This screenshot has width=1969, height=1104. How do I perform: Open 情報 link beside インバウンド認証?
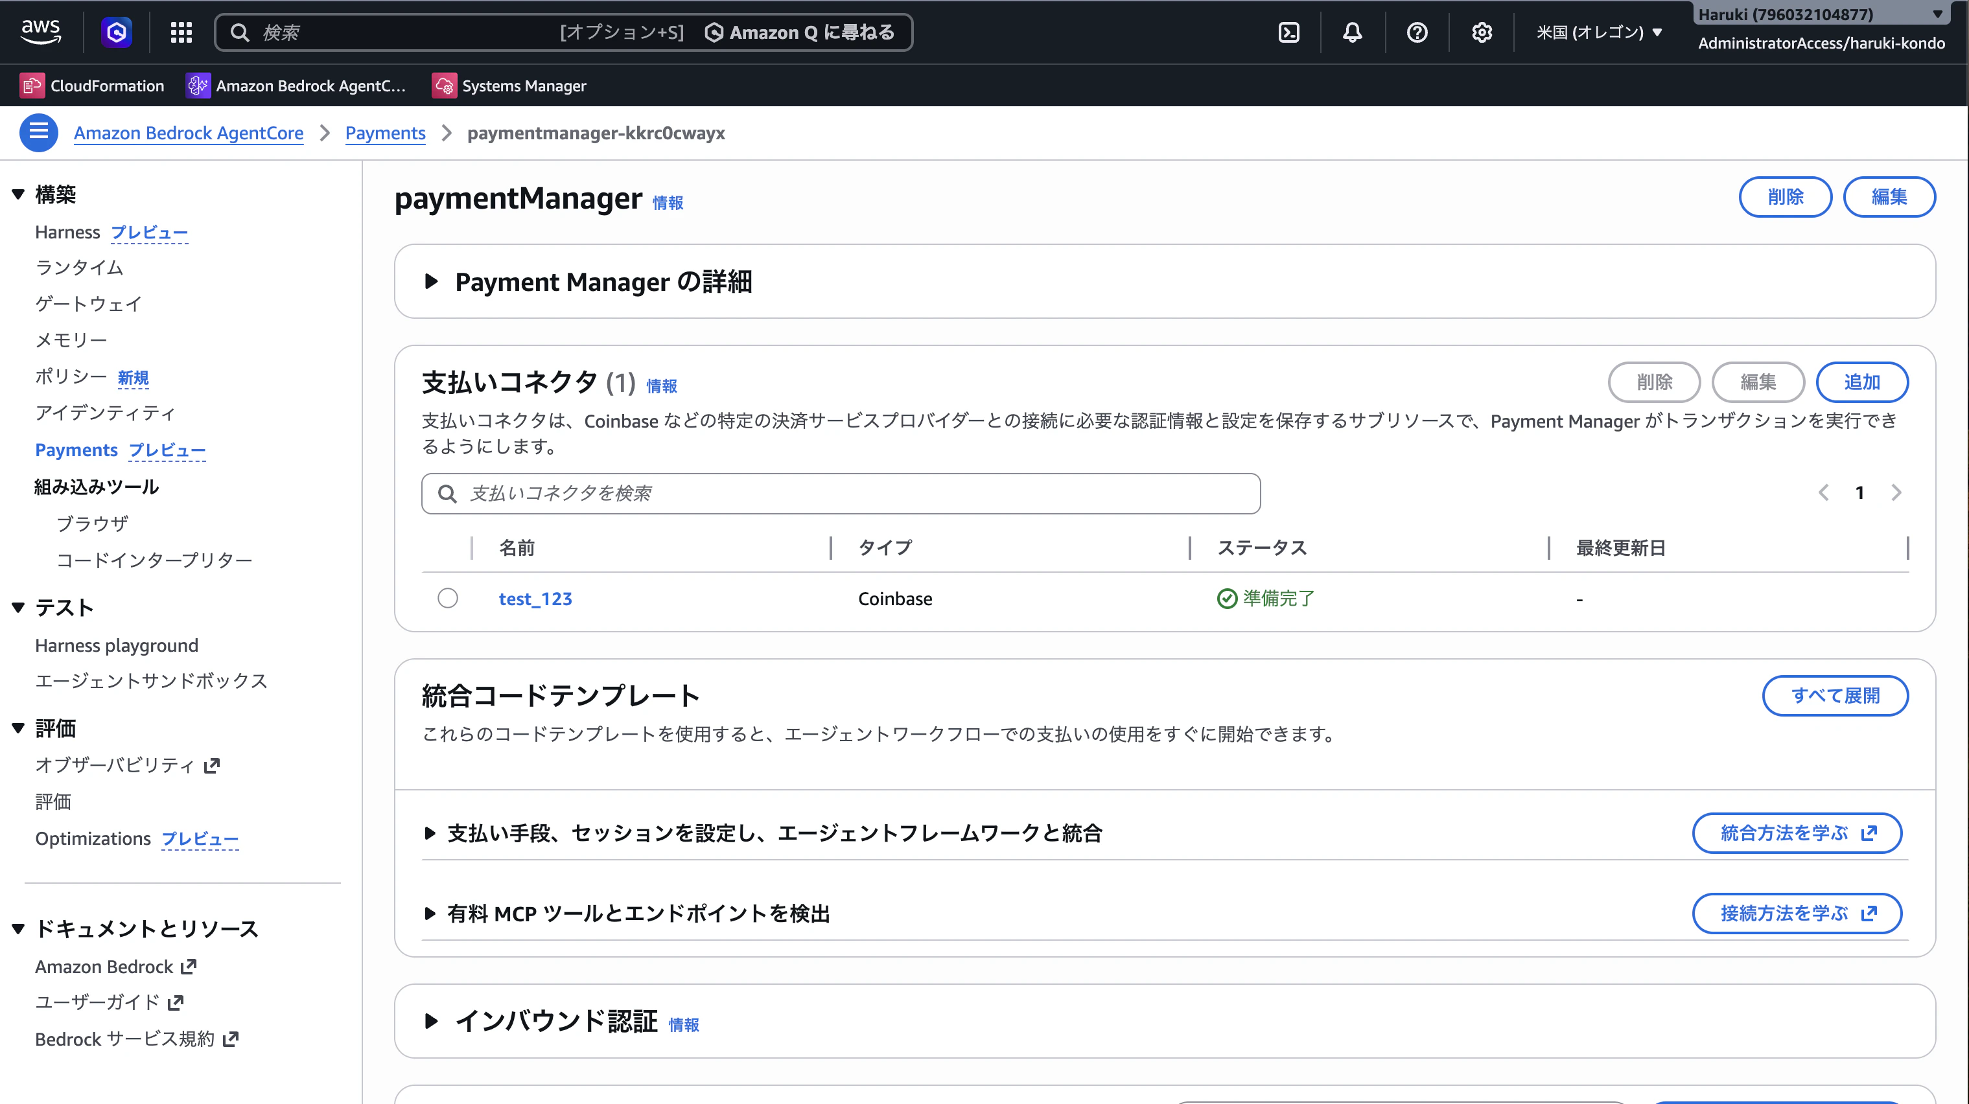684,1026
